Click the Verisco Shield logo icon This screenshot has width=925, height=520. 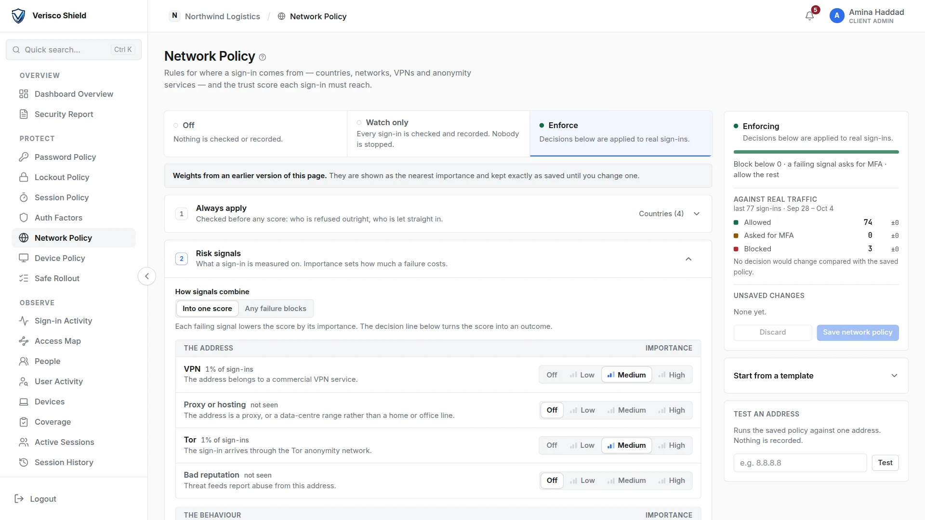click(x=18, y=16)
